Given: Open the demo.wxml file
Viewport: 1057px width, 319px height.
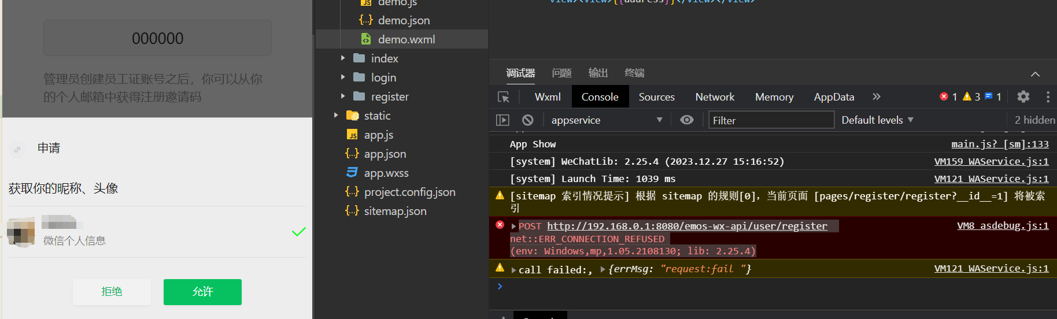Looking at the screenshot, I should tap(406, 39).
